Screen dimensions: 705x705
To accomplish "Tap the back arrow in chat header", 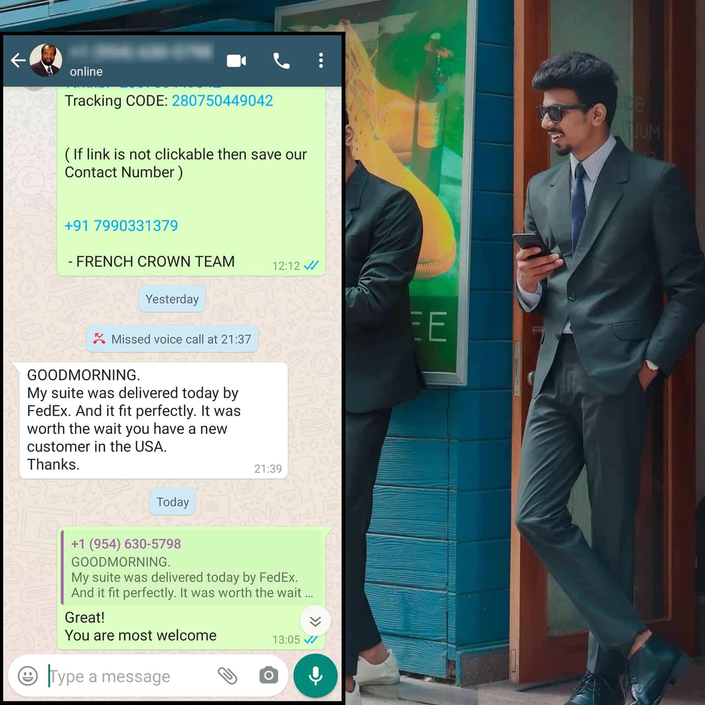I will click(x=18, y=60).
